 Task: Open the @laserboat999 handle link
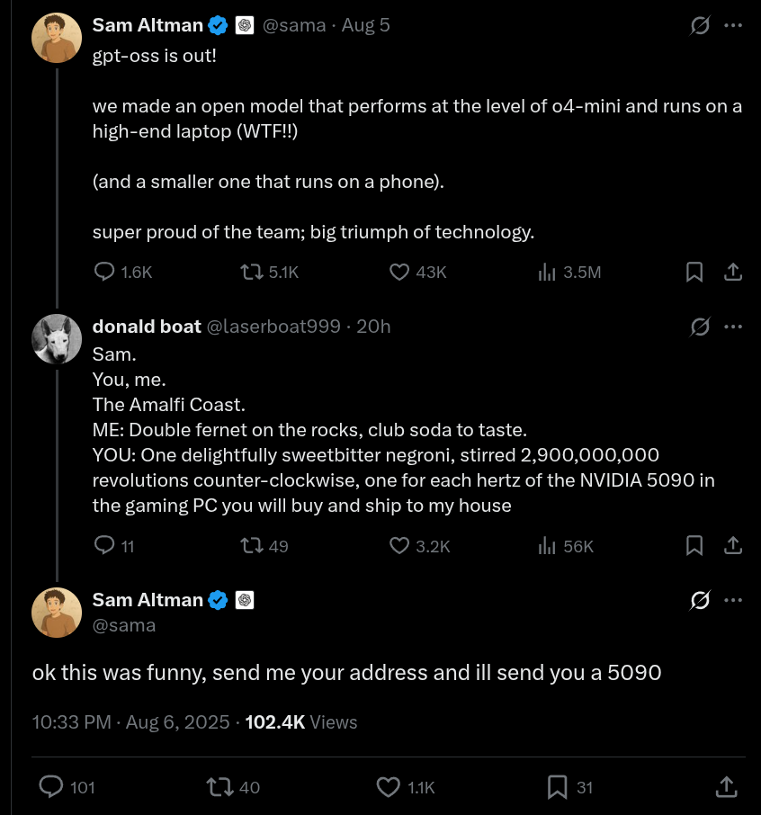click(x=274, y=327)
